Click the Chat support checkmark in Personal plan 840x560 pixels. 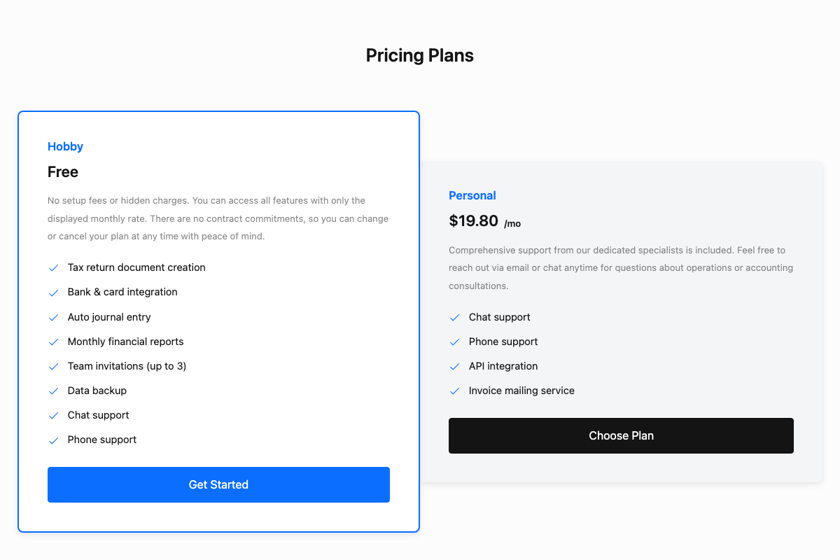(x=454, y=317)
